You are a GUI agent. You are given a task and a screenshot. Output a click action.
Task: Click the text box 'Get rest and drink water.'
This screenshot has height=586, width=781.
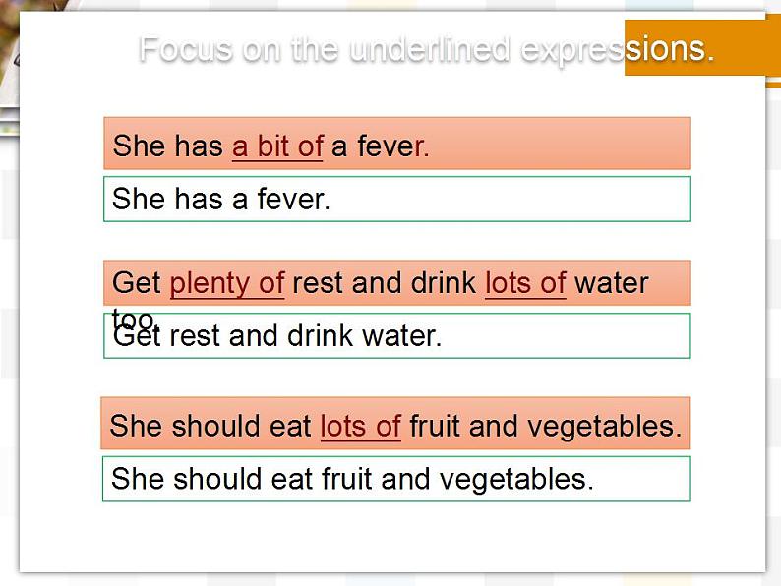coord(396,335)
